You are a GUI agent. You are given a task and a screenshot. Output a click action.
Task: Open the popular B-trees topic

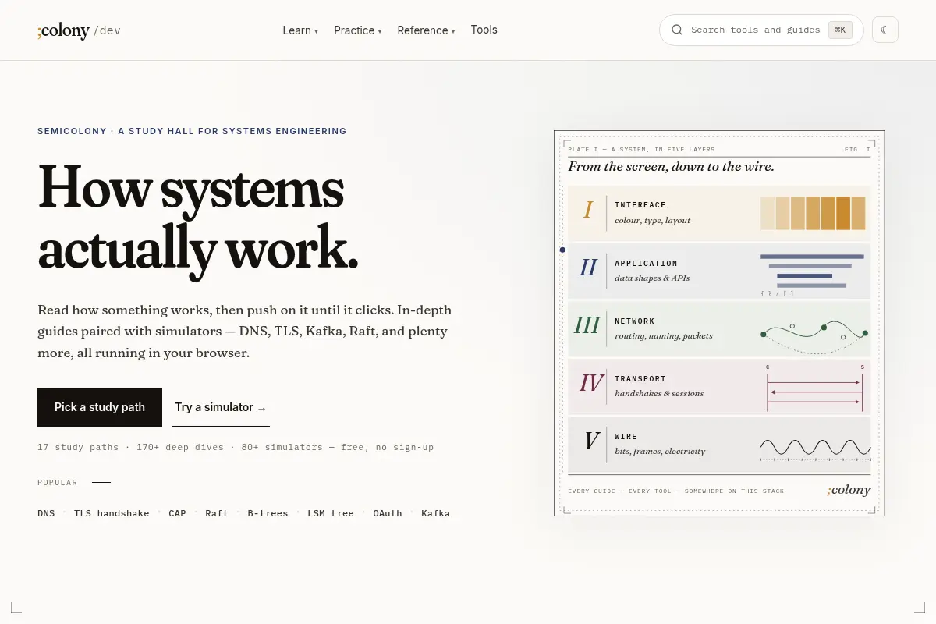(268, 513)
